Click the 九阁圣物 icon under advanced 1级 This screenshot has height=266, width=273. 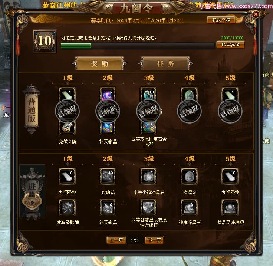67,176
